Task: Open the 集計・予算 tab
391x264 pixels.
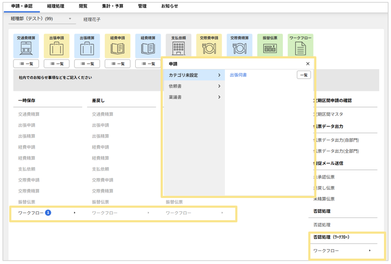Action: [112, 6]
